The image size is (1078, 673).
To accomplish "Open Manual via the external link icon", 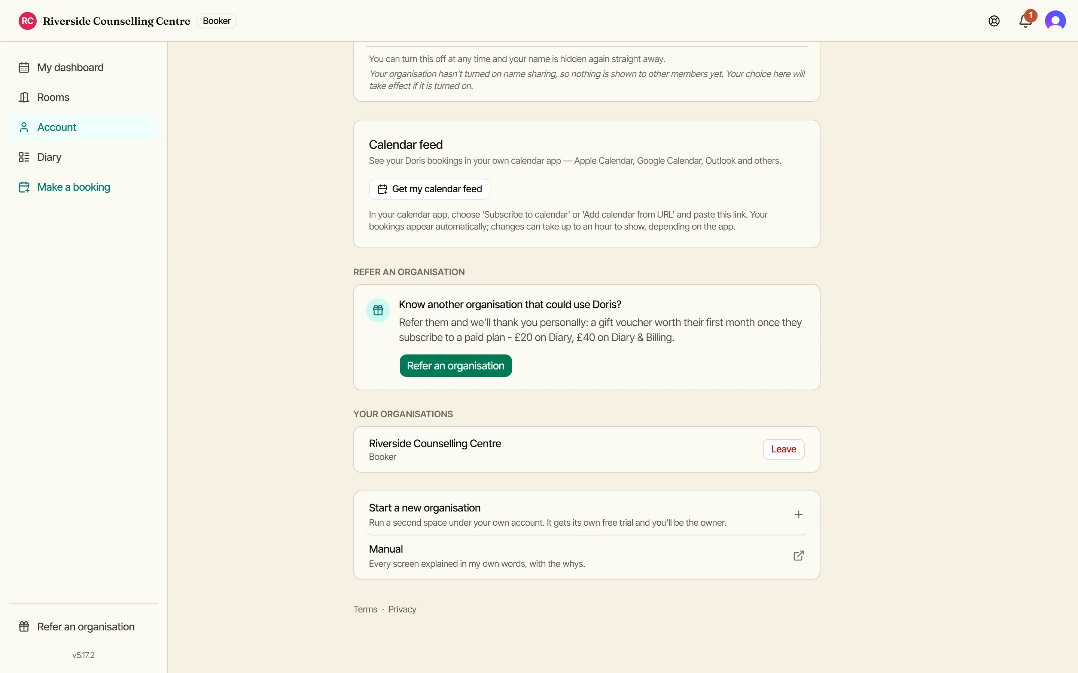I will click(x=799, y=556).
